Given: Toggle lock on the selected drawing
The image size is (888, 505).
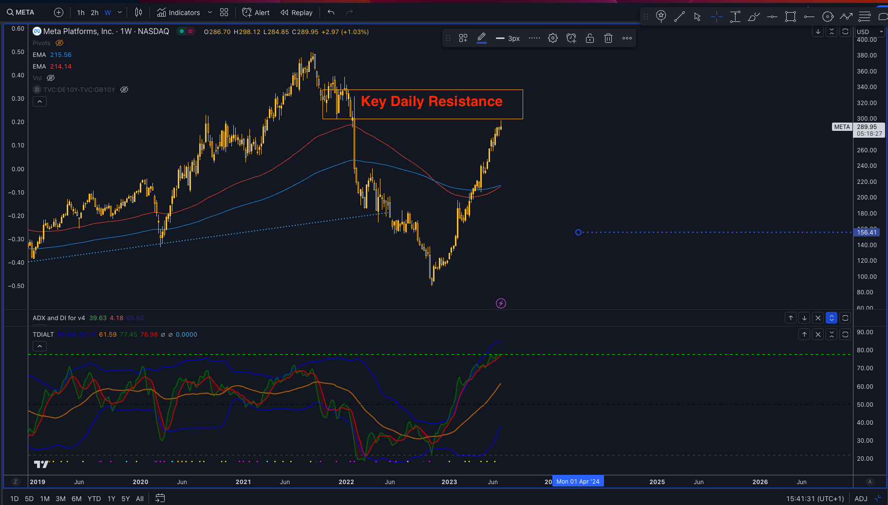Looking at the screenshot, I should [590, 38].
